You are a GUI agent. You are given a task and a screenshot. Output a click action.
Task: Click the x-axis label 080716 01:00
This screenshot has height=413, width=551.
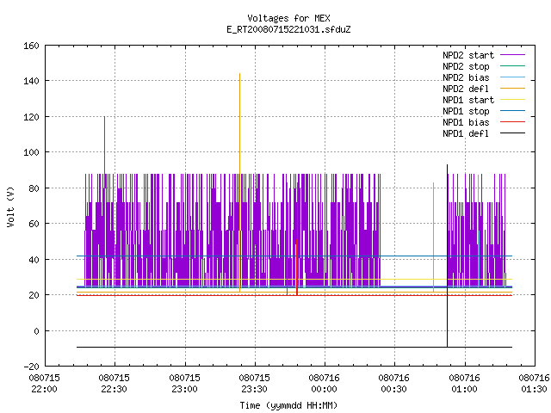465,384
